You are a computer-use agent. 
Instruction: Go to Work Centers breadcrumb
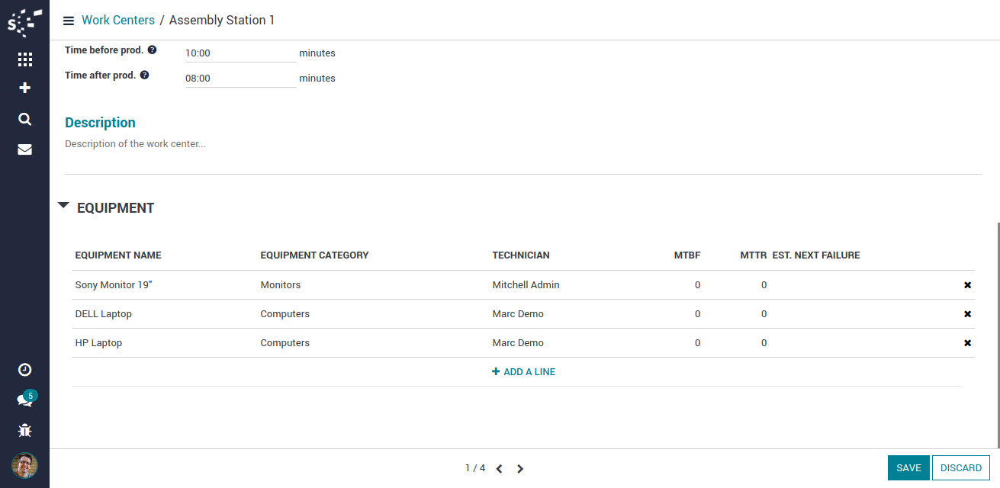tap(118, 21)
